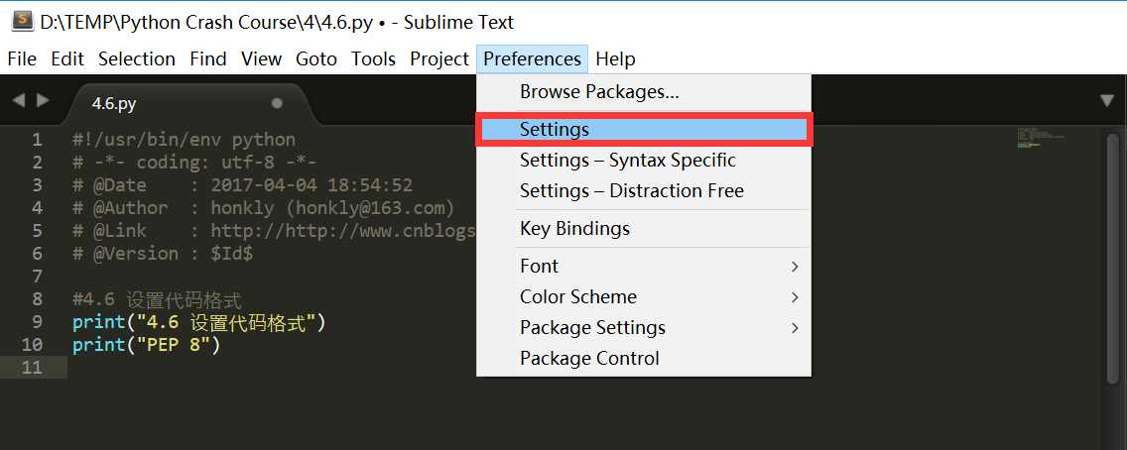Open Settings – Distraction Free
1127x450 pixels.
click(631, 190)
